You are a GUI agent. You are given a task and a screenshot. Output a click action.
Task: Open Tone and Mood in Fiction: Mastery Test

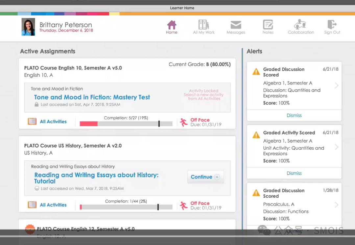coord(92,97)
